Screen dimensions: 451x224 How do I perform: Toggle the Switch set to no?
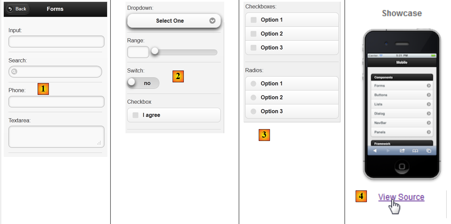point(143,83)
